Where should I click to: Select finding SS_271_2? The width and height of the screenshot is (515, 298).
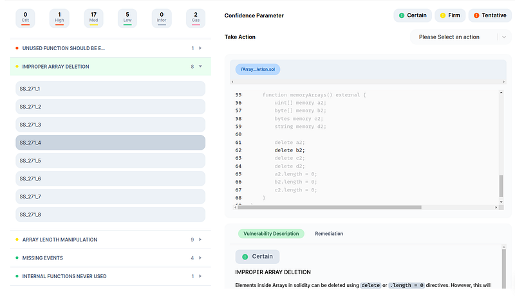point(110,107)
